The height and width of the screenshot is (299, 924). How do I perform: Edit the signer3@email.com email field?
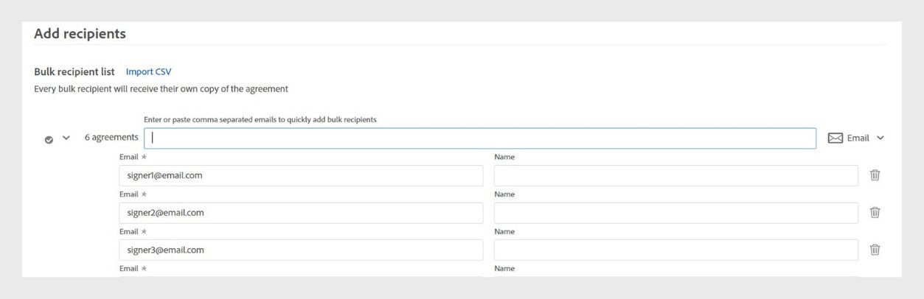[301, 250]
